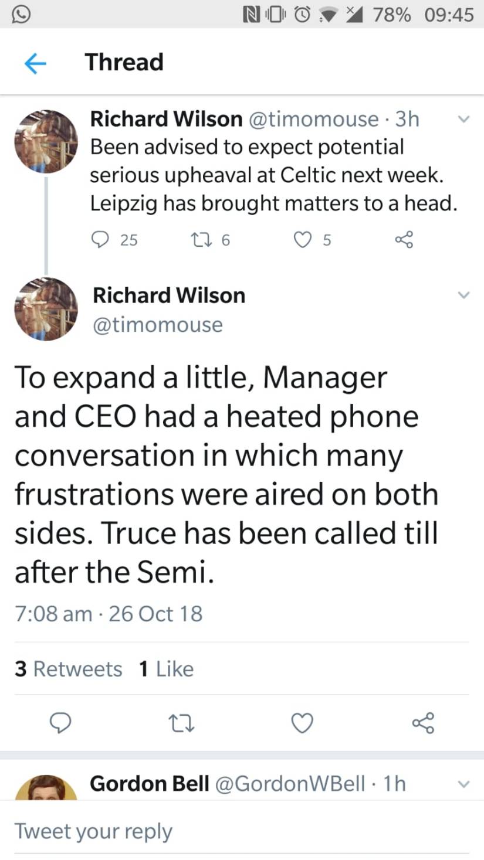View the 3 Retweets list
The width and height of the screenshot is (484, 860).
(x=69, y=669)
